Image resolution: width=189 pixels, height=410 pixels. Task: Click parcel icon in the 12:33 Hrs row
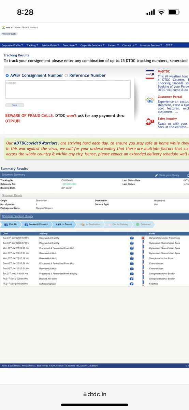132,248
